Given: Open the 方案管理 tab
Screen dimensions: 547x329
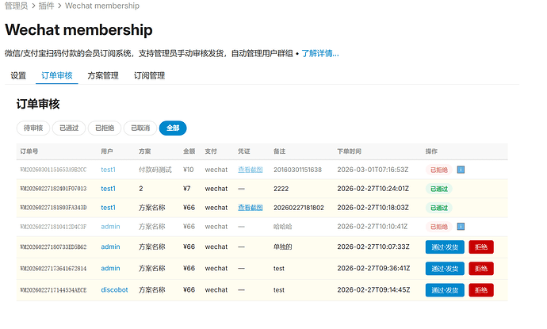Looking at the screenshot, I should [103, 76].
